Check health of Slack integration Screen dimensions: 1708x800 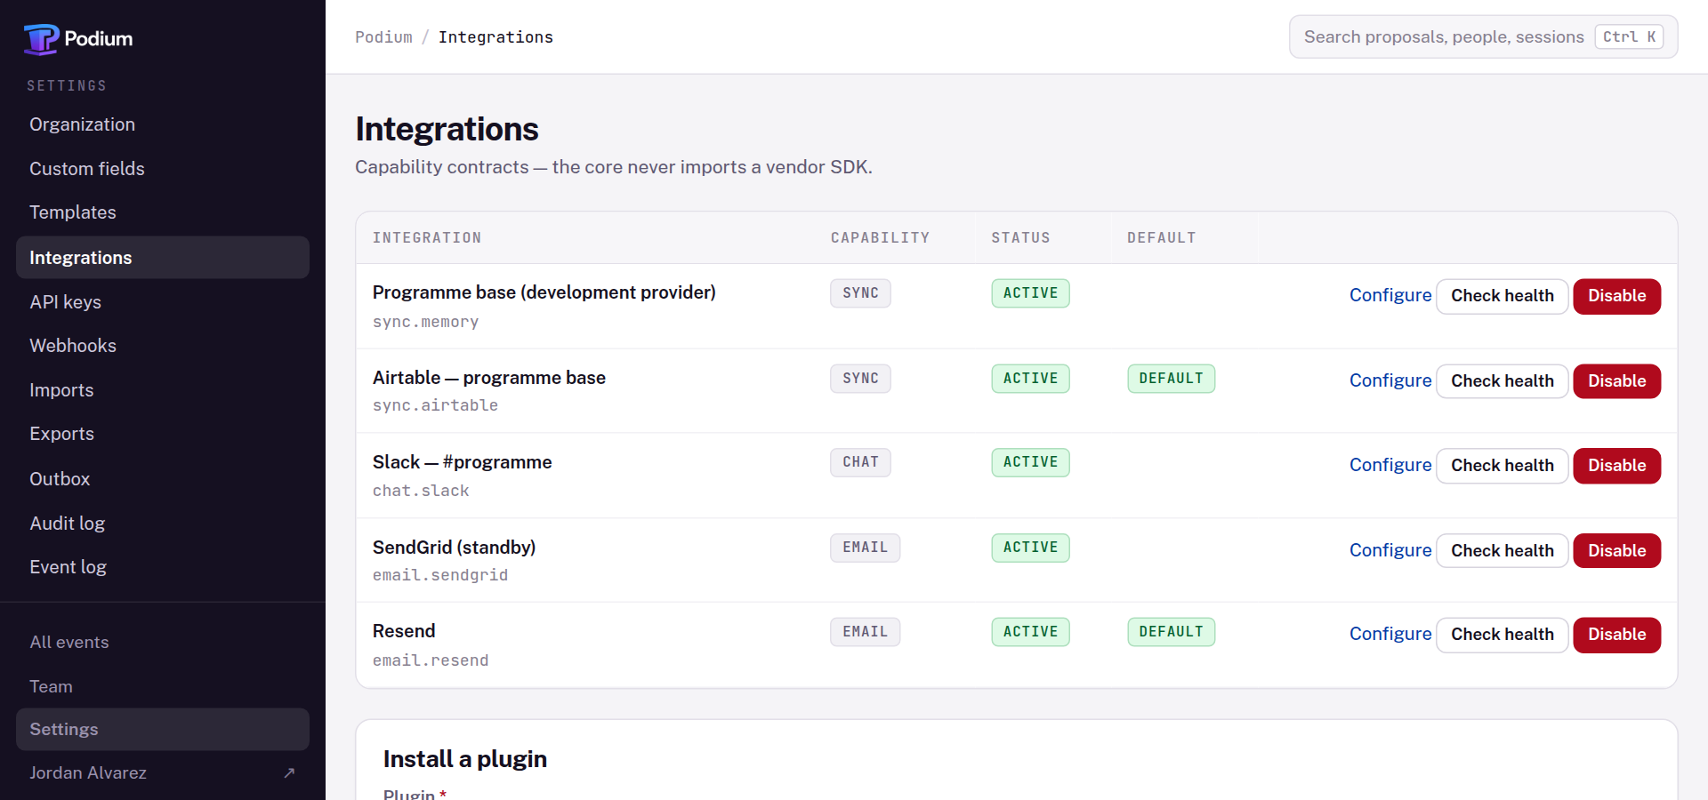(x=1503, y=466)
